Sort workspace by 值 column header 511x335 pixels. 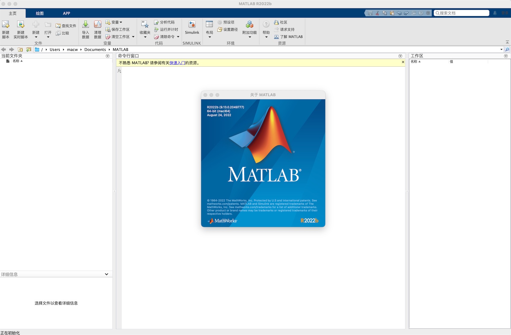pos(451,62)
